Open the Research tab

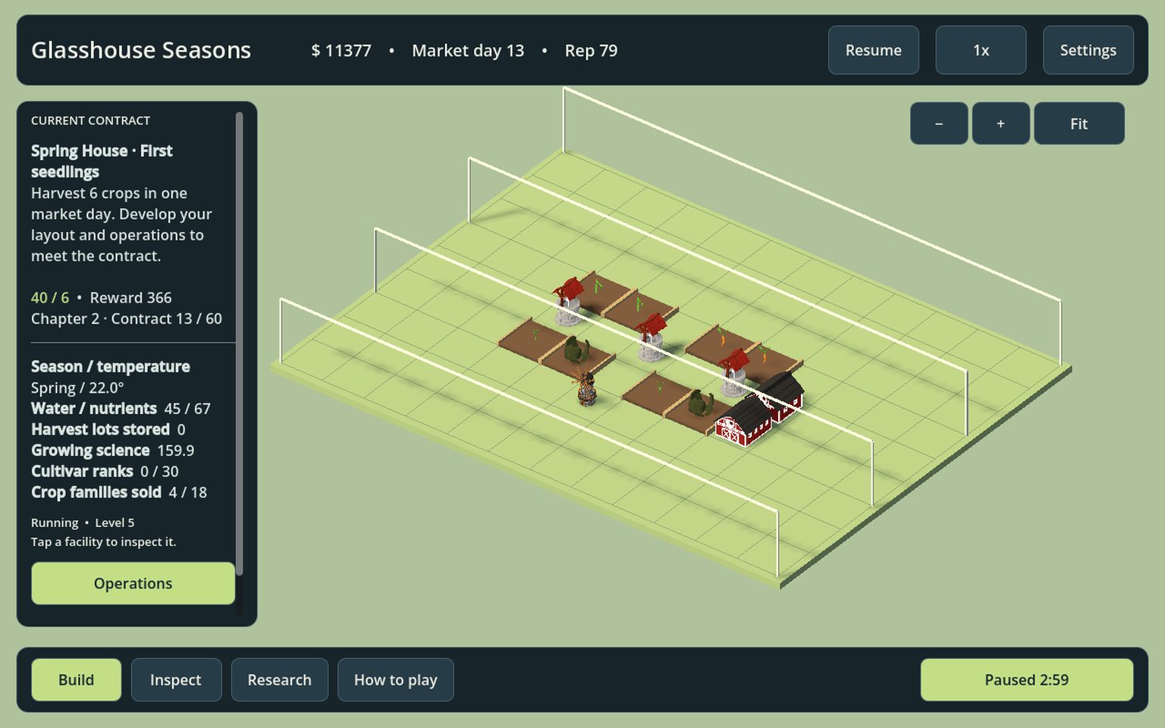(279, 679)
